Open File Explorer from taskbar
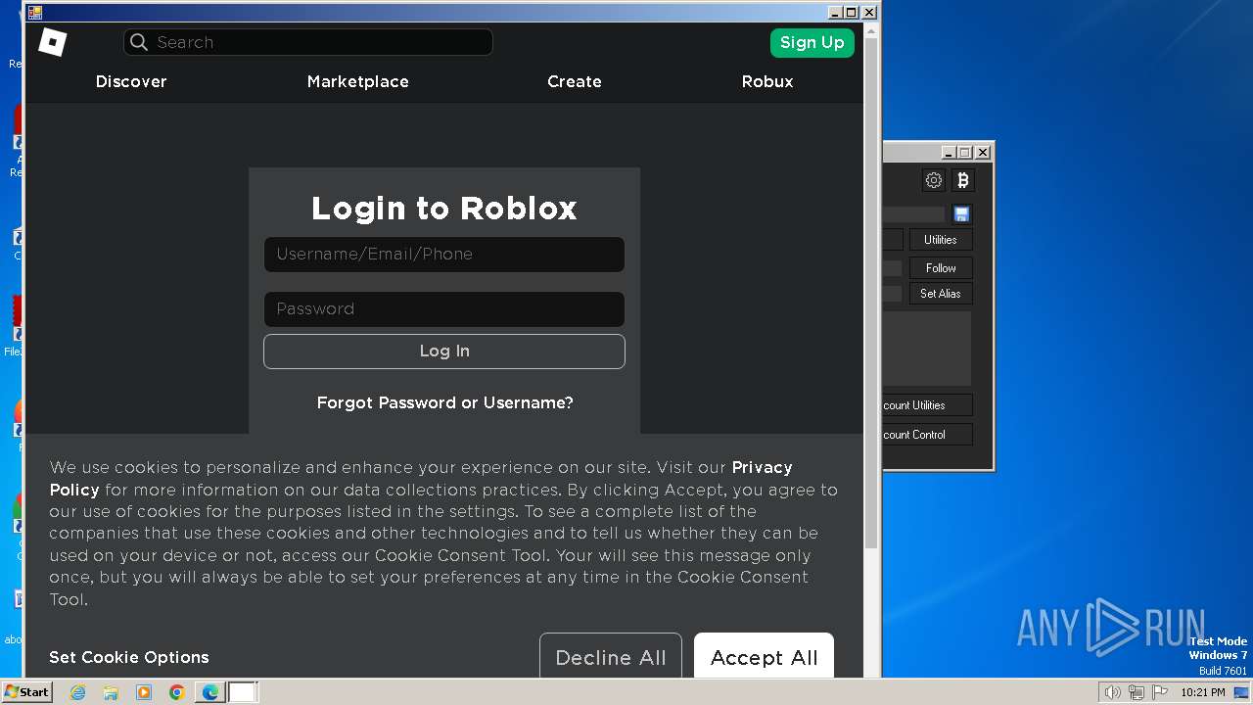This screenshot has width=1253, height=705. pos(111,692)
